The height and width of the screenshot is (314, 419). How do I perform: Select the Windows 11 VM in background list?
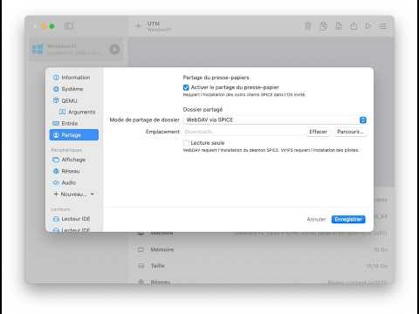tap(77, 49)
